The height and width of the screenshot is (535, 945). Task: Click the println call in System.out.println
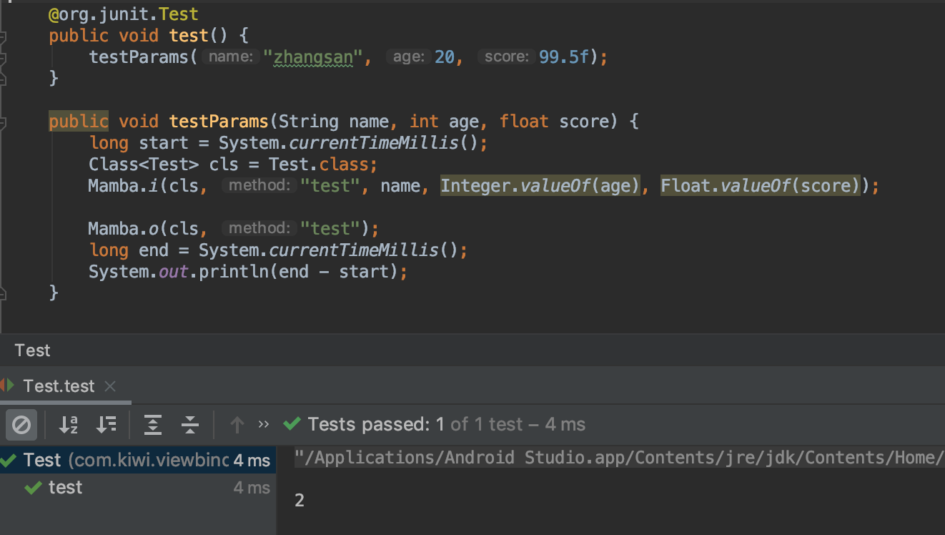tap(234, 272)
